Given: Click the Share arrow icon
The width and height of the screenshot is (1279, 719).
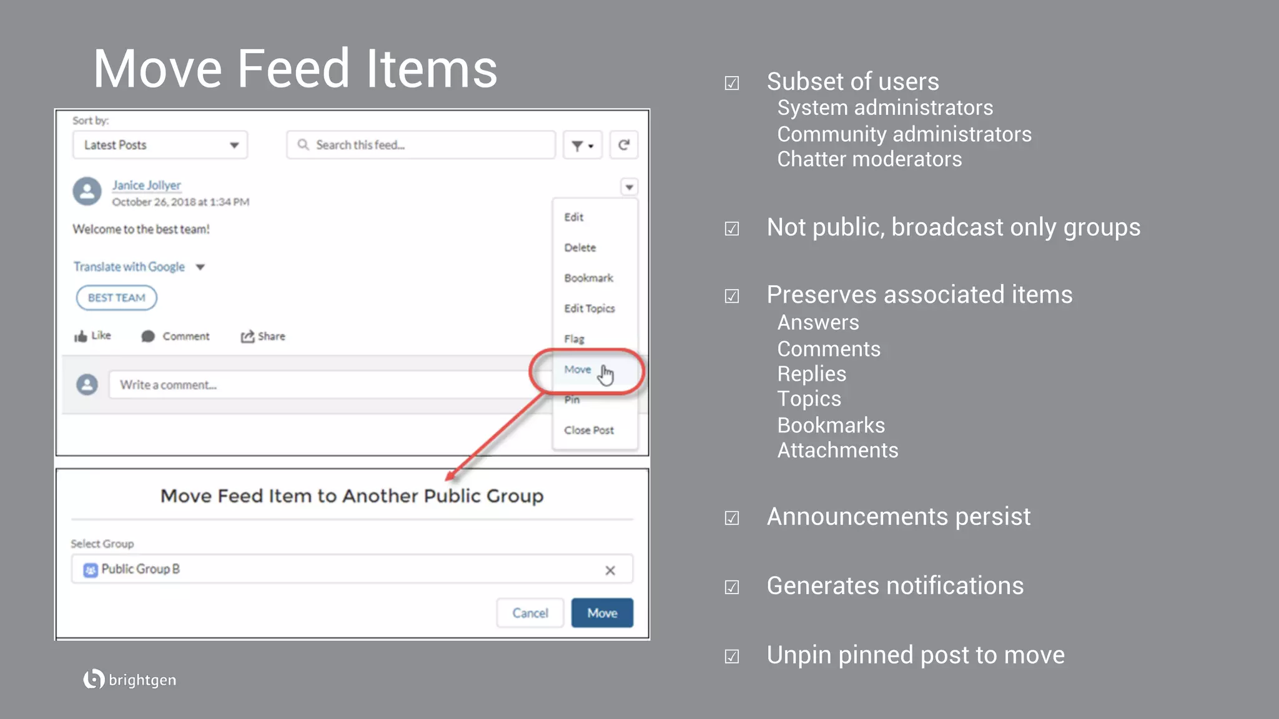Looking at the screenshot, I should [248, 336].
